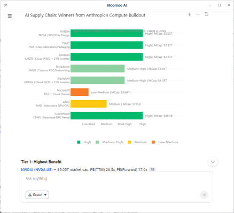Click the scroll-down chevron button
234x213 pixels.
pos(213,162)
